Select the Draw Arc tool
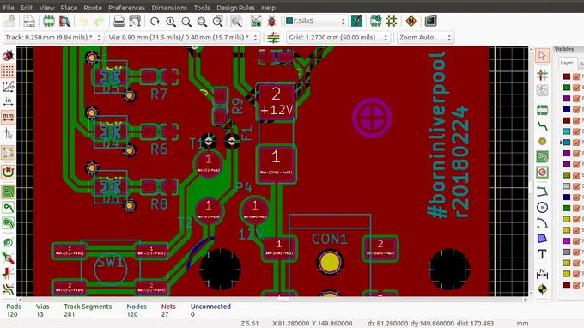This screenshot has width=584, height=328. (x=542, y=223)
